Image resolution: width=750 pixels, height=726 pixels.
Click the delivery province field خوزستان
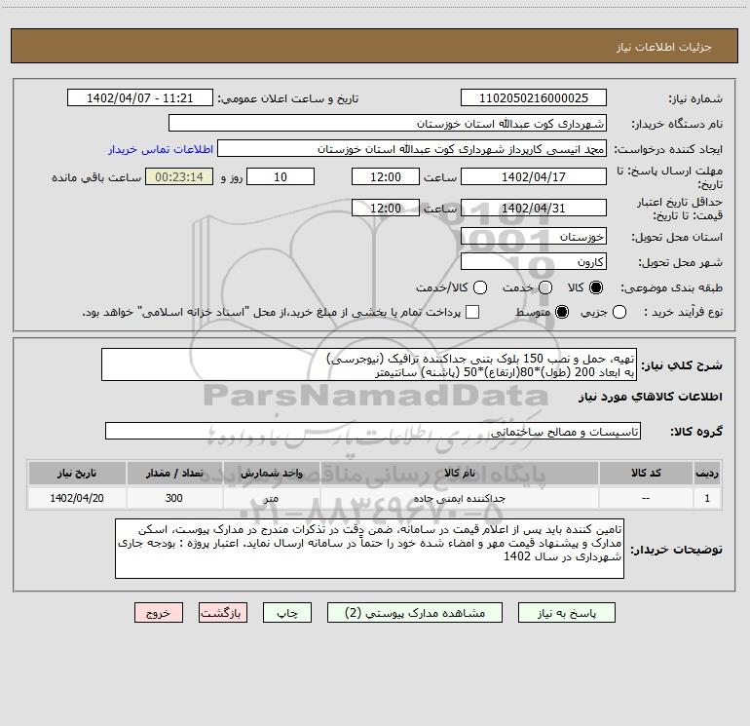pyautogui.click(x=534, y=236)
